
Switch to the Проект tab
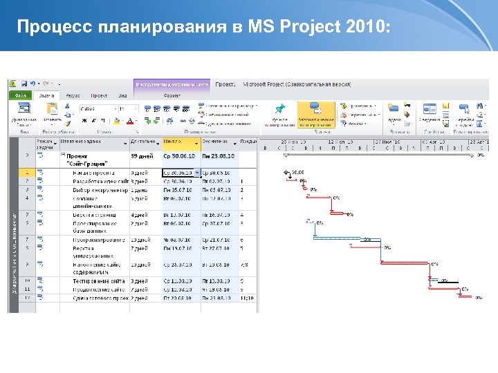99,95
